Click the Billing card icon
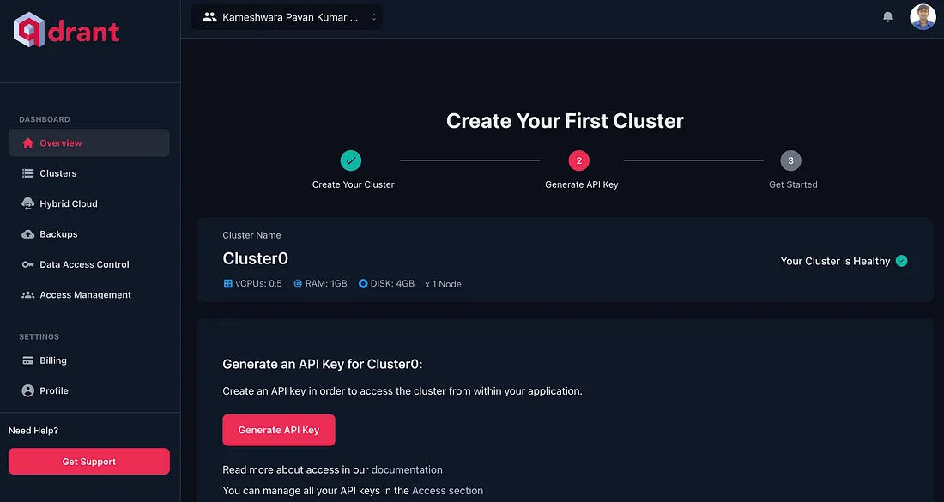944x502 pixels. [x=27, y=360]
